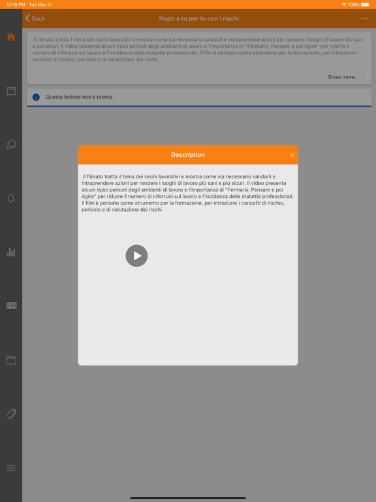The width and height of the screenshot is (376, 502).
Task: Tap the three-dots more options icon
Action: (364, 18)
